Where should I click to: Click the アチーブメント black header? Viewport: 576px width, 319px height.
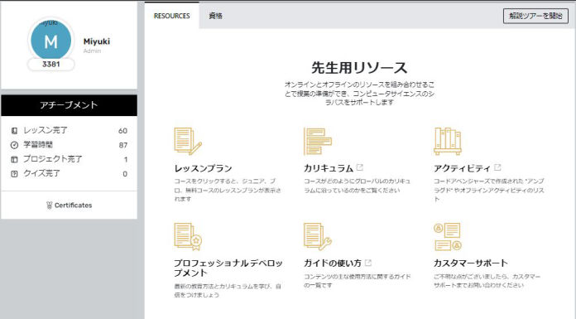69,105
